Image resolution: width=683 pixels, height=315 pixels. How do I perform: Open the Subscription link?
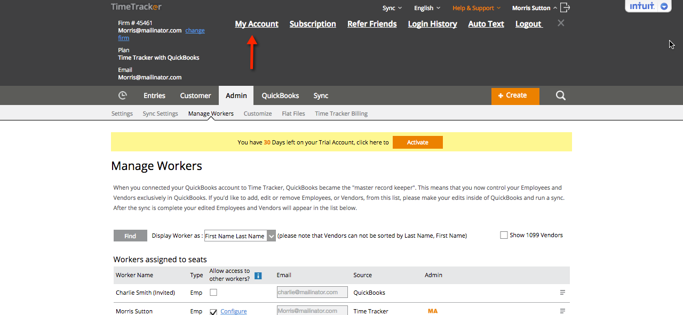point(313,24)
